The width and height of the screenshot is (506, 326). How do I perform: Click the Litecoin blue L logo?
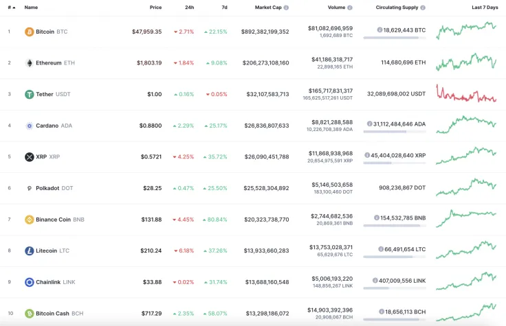30,251
